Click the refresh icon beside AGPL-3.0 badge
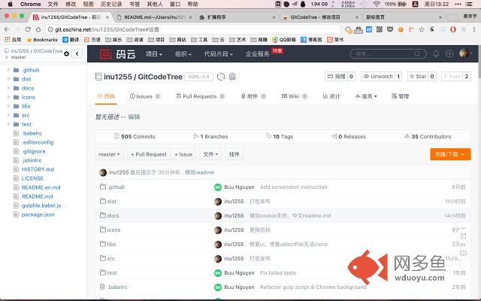 [221, 76]
